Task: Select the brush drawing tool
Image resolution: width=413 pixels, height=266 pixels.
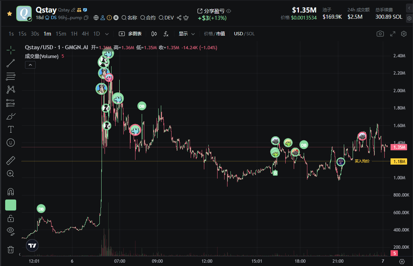Action: pos(11,116)
